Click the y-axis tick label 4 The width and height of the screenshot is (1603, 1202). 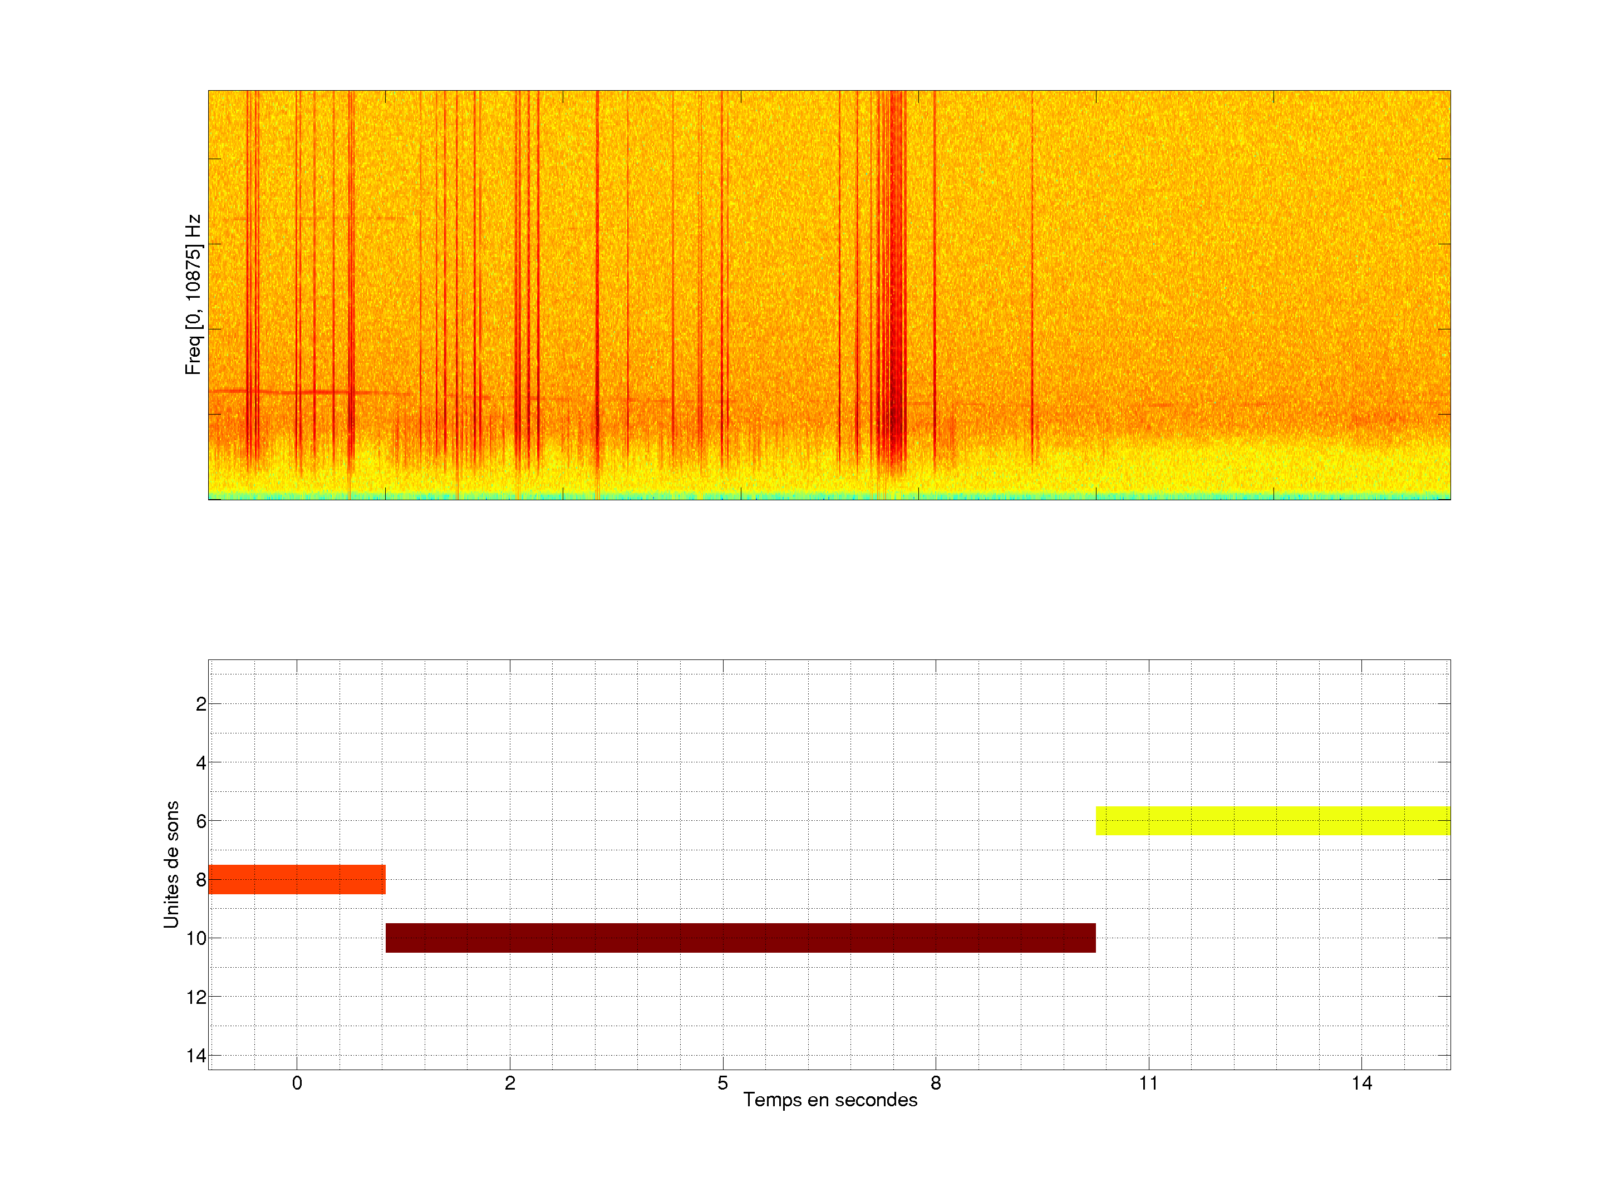point(201,762)
